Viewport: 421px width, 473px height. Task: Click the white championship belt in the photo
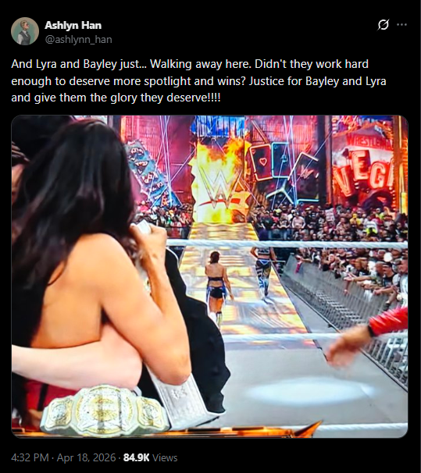(104, 408)
